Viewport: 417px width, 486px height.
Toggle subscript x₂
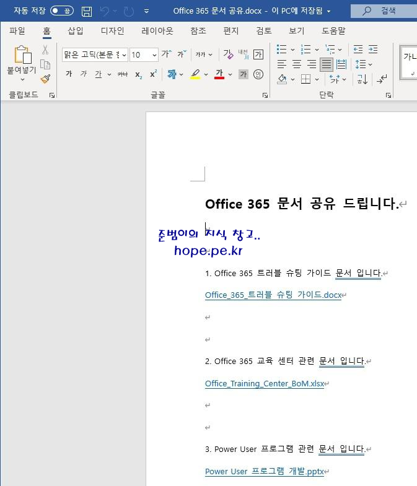(138, 75)
